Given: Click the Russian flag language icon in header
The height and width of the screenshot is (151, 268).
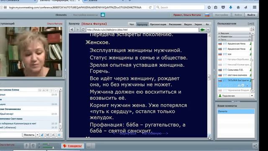Looking at the screenshot, I should tap(207, 15).
